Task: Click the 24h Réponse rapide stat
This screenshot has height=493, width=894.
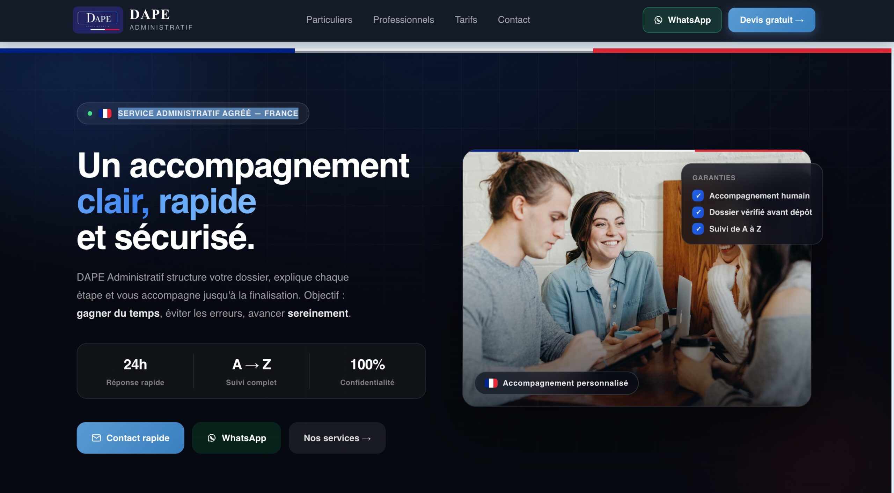Action: pos(135,371)
